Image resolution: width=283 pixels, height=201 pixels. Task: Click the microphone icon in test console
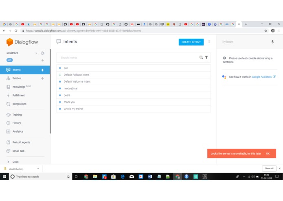pos(272,42)
